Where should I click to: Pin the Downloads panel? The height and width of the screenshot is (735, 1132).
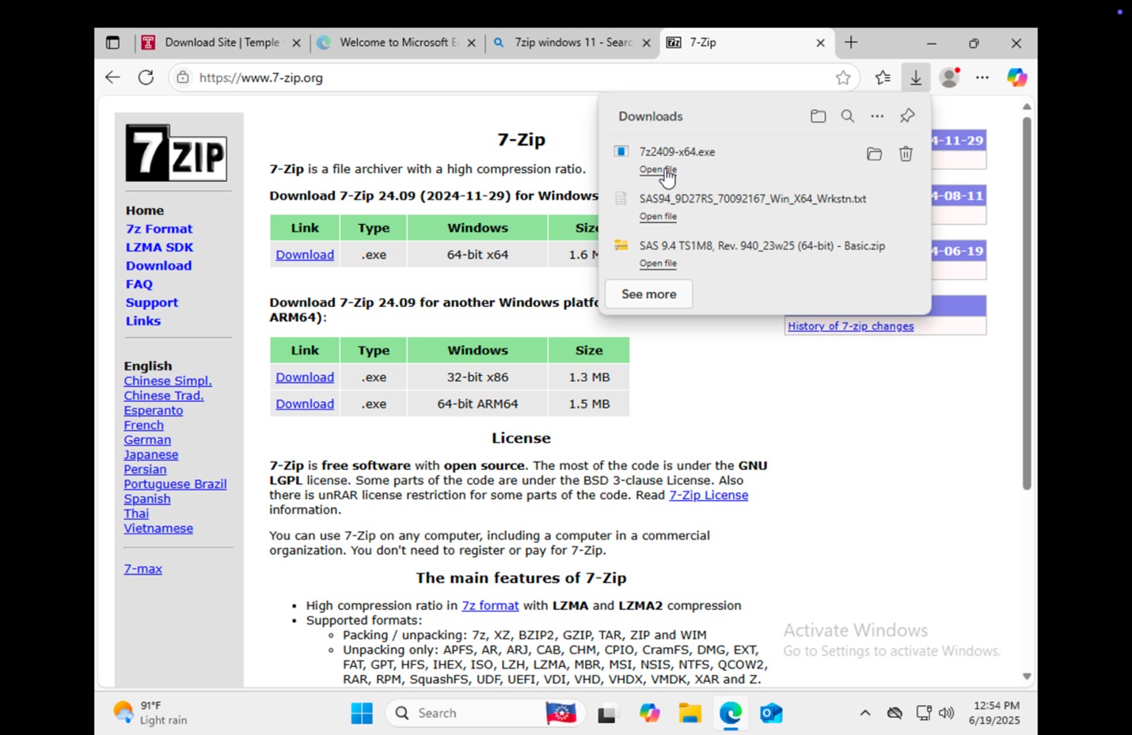coord(907,116)
